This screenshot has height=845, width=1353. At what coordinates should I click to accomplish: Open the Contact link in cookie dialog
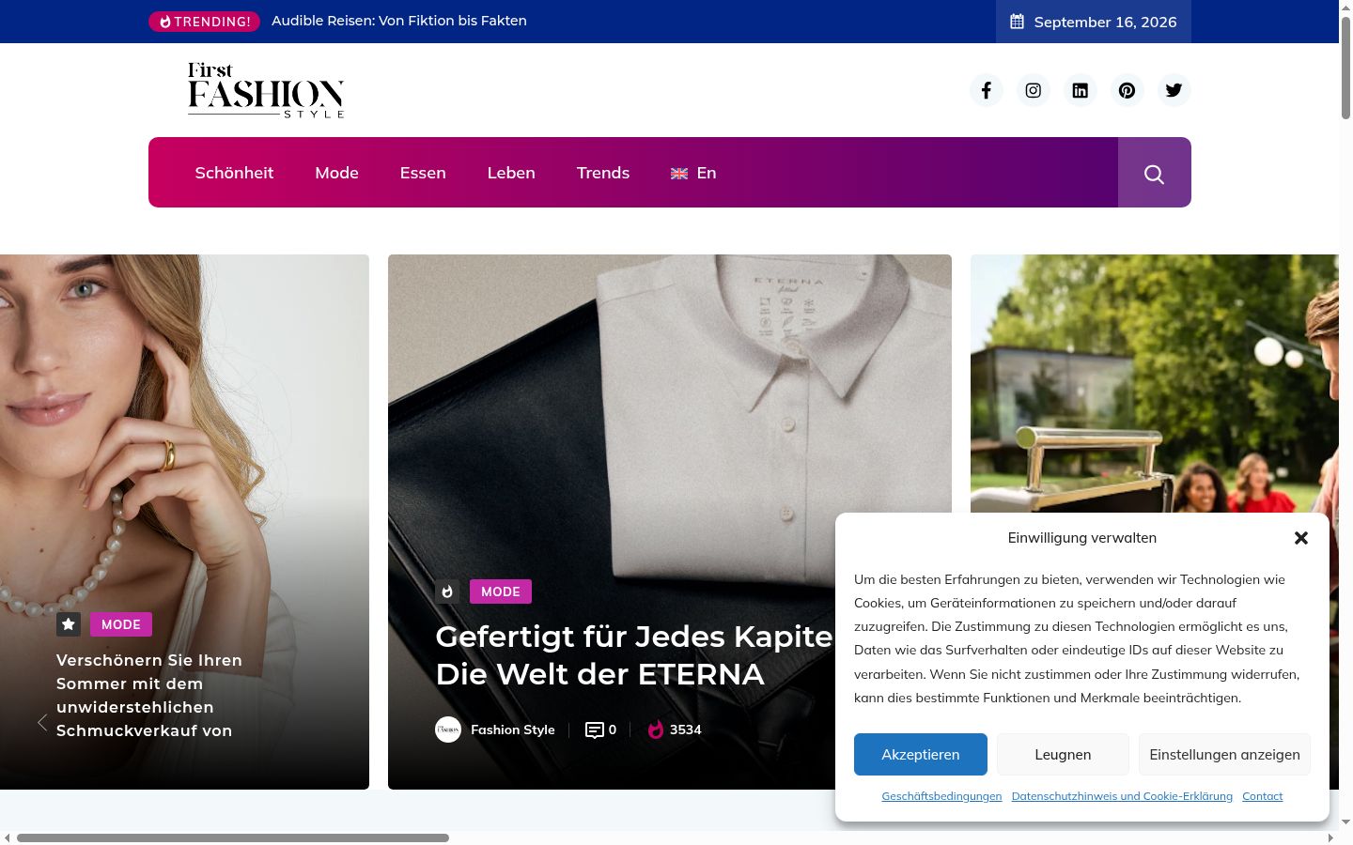pyautogui.click(x=1263, y=796)
